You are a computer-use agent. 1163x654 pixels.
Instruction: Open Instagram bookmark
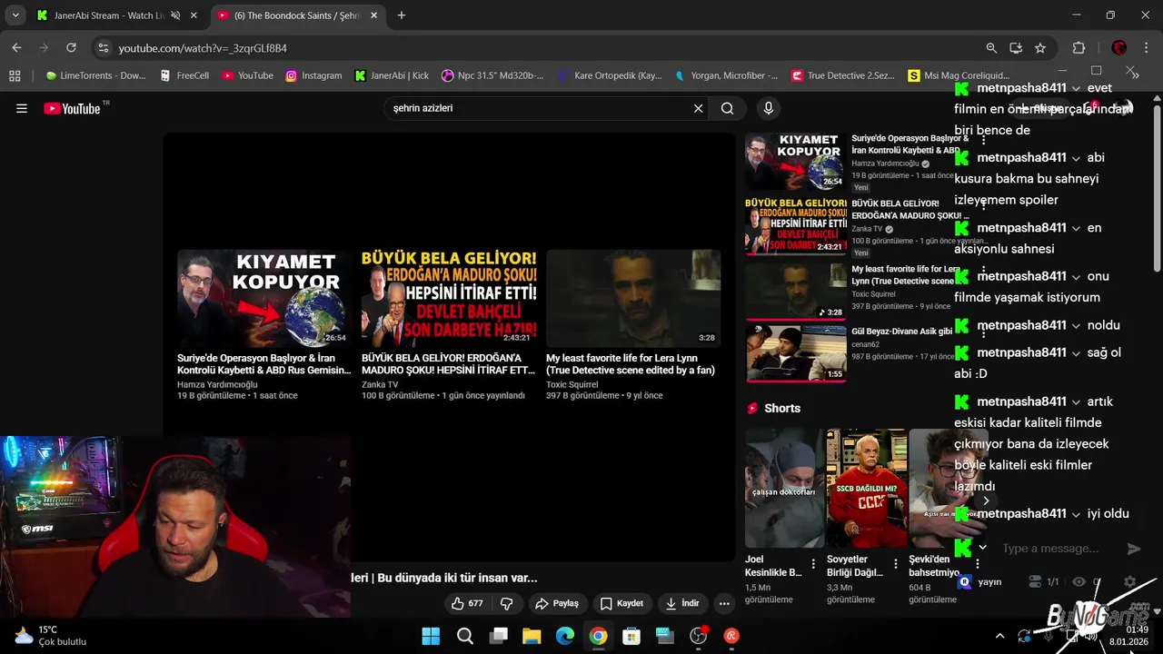pyautogui.click(x=314, y=75)
